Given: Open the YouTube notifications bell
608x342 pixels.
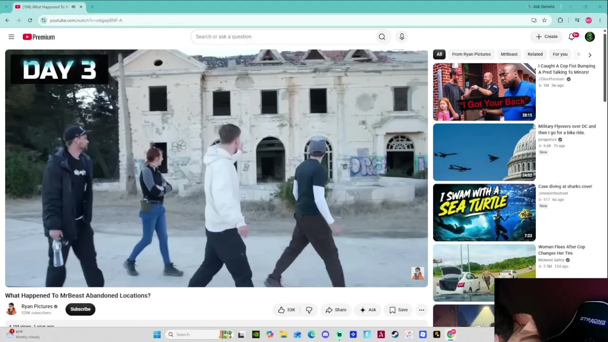Looking at the screenshot, I should pyautogui.click(x=572, y=37).
